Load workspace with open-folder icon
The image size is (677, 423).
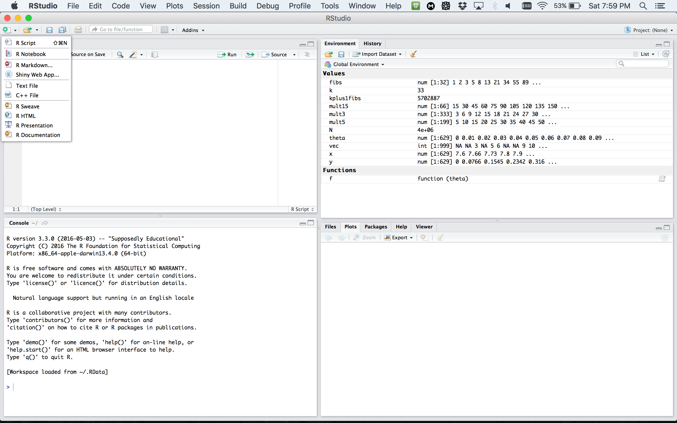click(x=329, y=54)
